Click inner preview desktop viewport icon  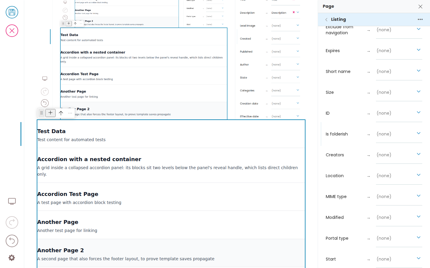coord(45,79)
